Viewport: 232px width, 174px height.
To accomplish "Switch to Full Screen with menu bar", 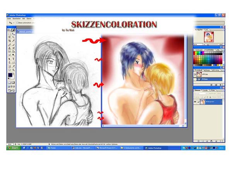I will click(x=11, y=86).
